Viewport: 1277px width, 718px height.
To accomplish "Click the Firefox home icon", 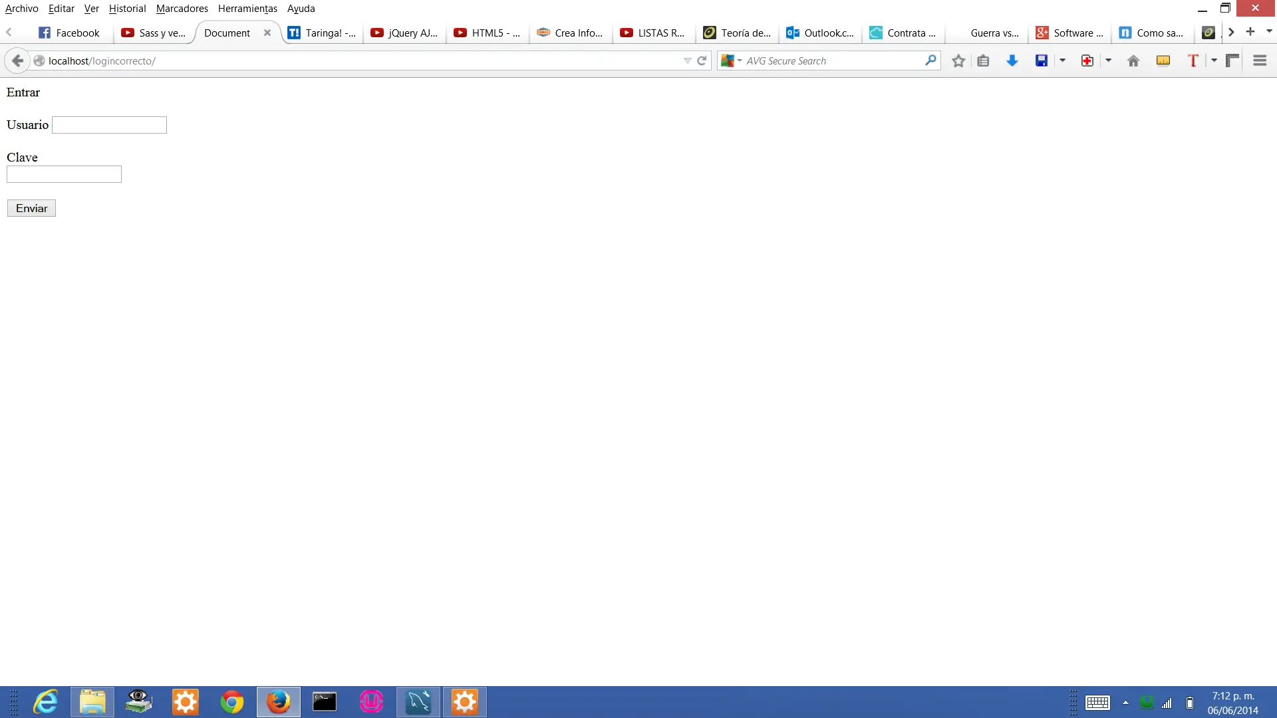I will coord(1133,60).
